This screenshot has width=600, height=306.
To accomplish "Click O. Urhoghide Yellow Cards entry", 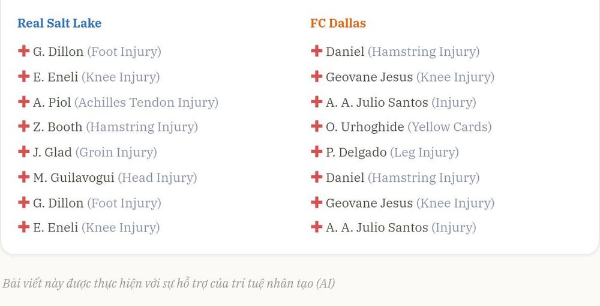I will tap(401, 127).
